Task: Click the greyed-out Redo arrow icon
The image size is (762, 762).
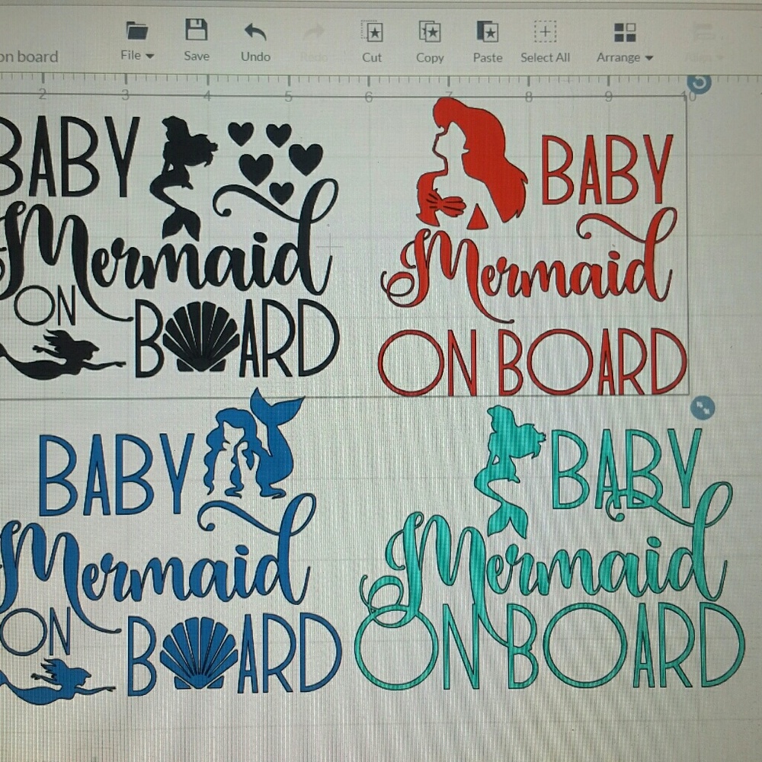Action: pyautogui.click(x=313, y=32)
